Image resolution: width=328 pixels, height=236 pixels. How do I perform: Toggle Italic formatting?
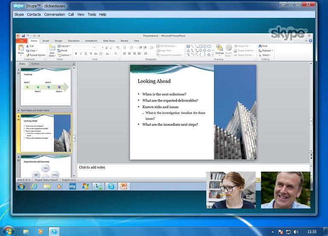coord(81,54)
